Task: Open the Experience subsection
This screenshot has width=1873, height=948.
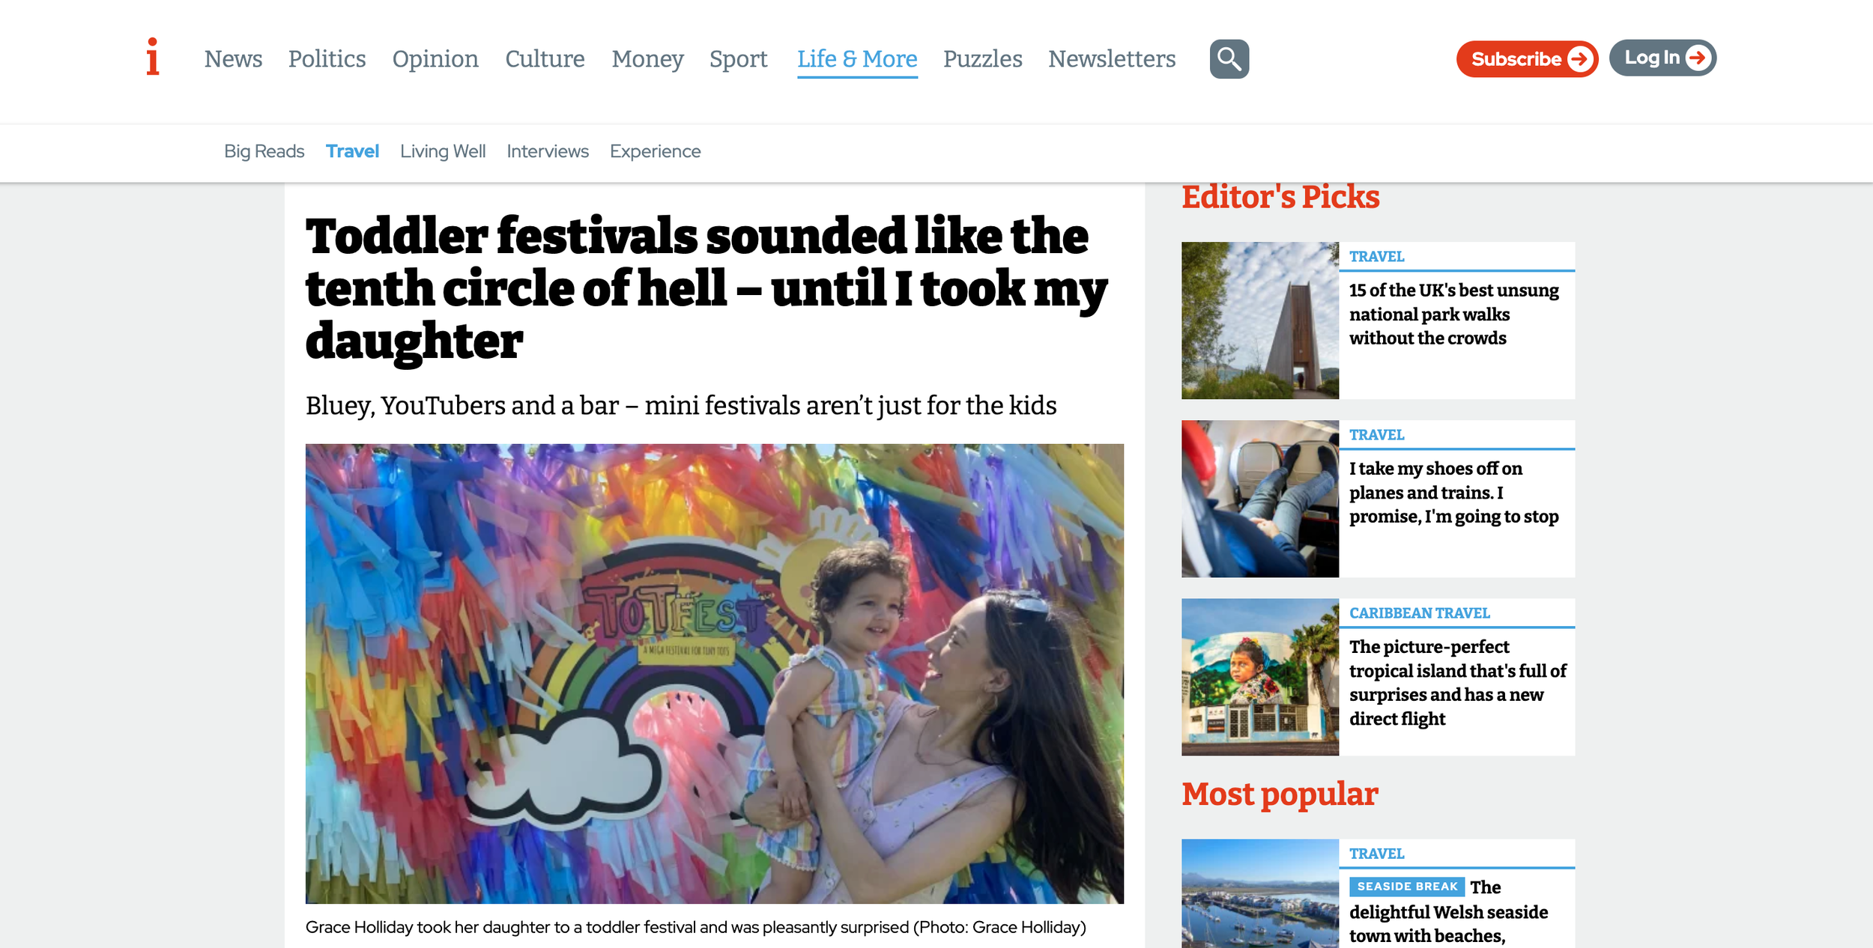Action: (655, 151)
